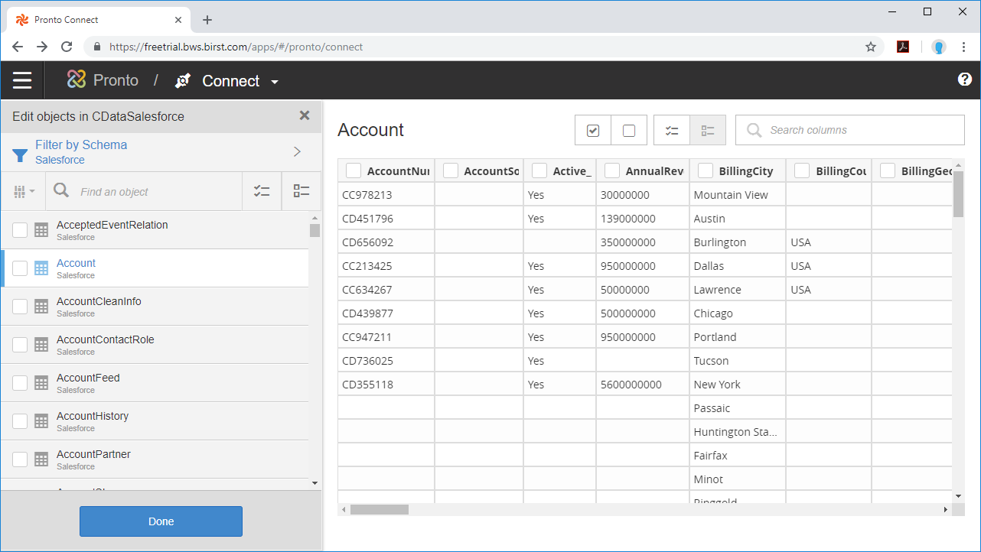The height and width of the screenshot is (552, 981).
Task: Check the AccountHistory object checkbox
Action: tap(20, 421)
